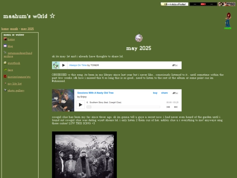Click the sticks of butter badge

click(174, 4)
